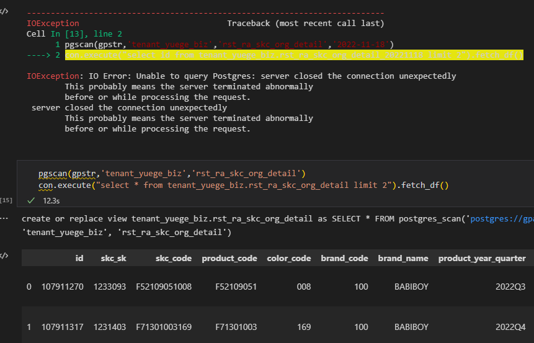Viewport: 534px width, 343px height.
Task: Click traceback line 1 pgscan call
Action: 229,44
